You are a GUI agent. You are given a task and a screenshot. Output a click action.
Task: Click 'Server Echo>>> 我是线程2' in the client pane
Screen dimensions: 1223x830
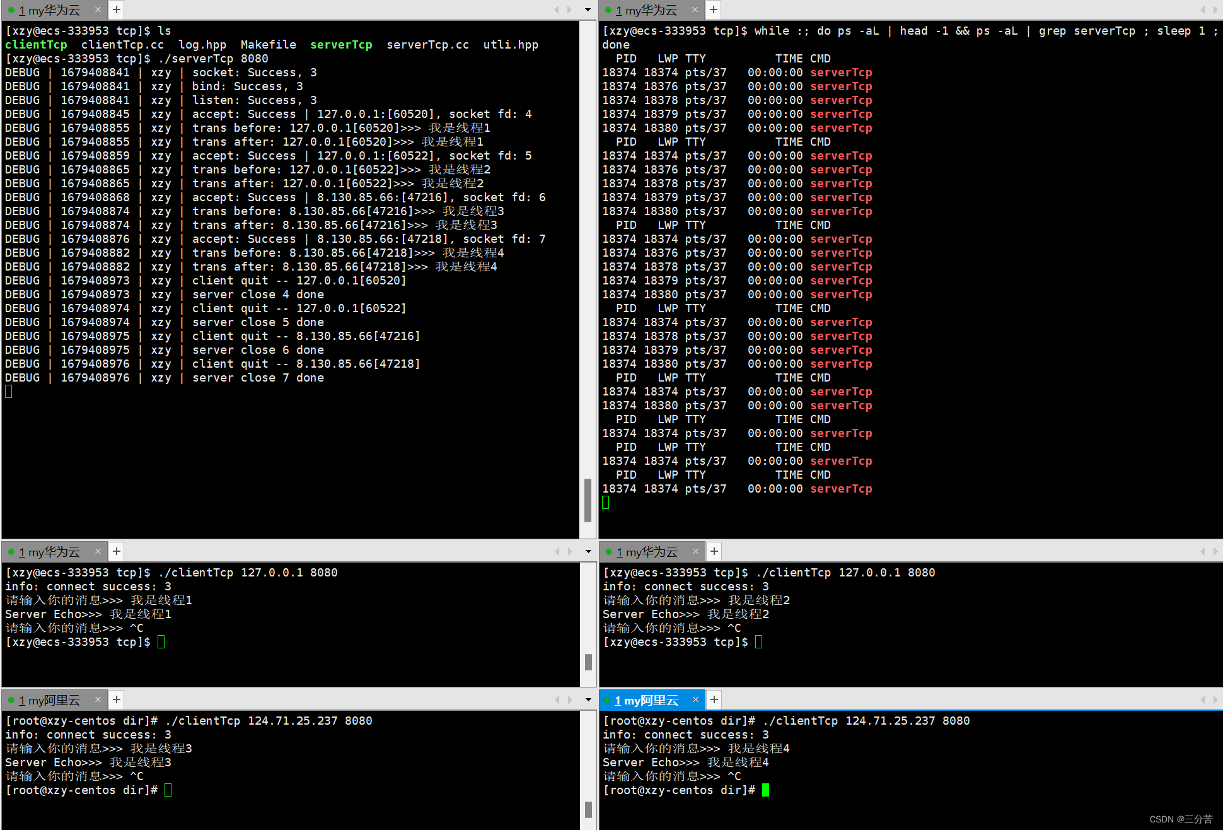pos(686,614)
